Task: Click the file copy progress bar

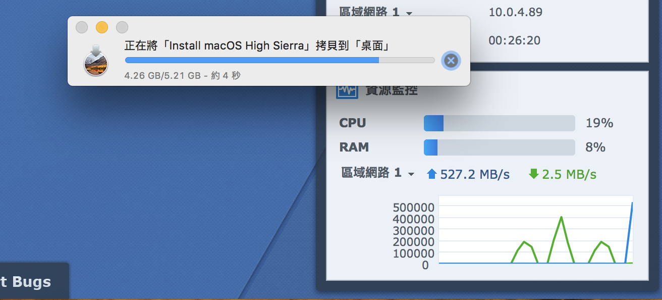Action: tap(280, 60)
